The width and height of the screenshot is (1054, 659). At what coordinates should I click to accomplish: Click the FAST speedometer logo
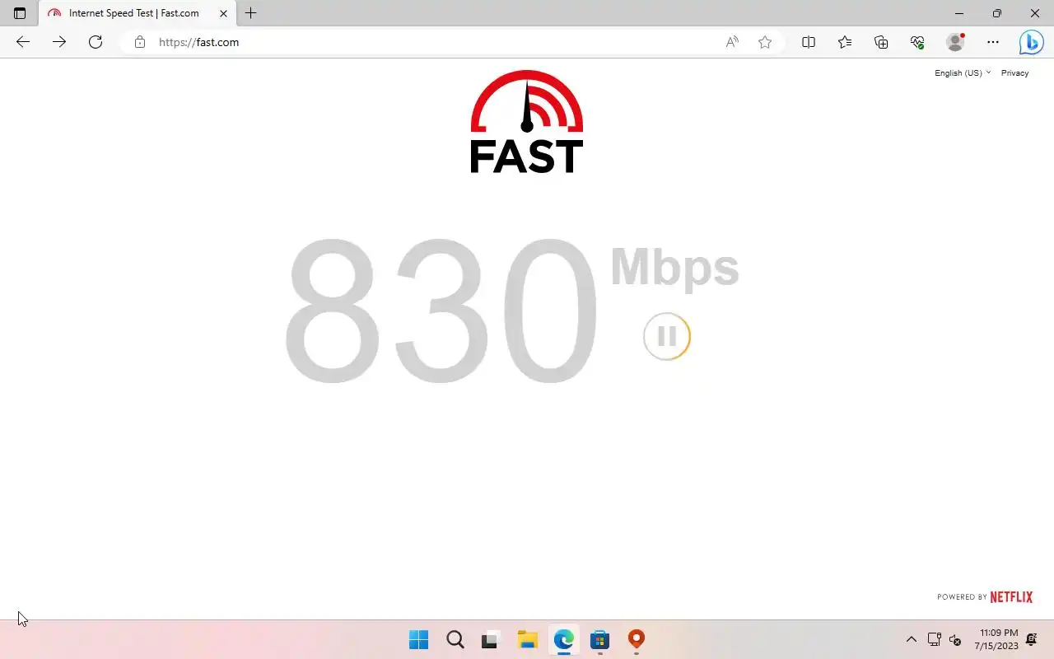(527, 122)
